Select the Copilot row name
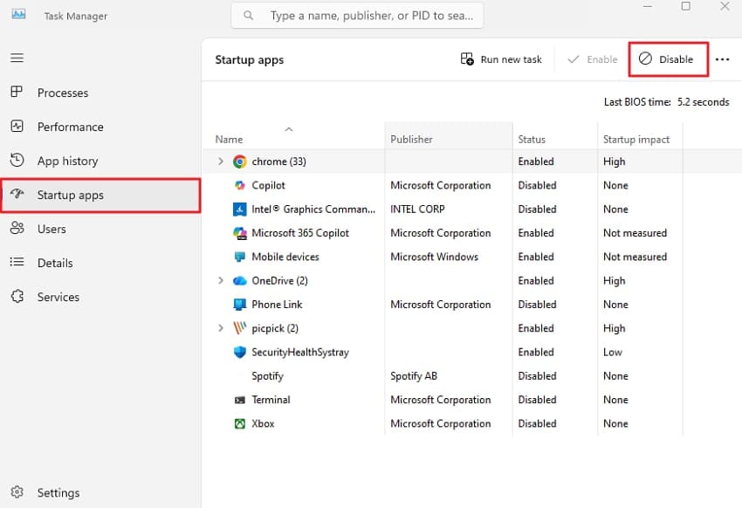The height and width of the screenshot is (508, 742). pyautogui.click(x=268, y=185)
